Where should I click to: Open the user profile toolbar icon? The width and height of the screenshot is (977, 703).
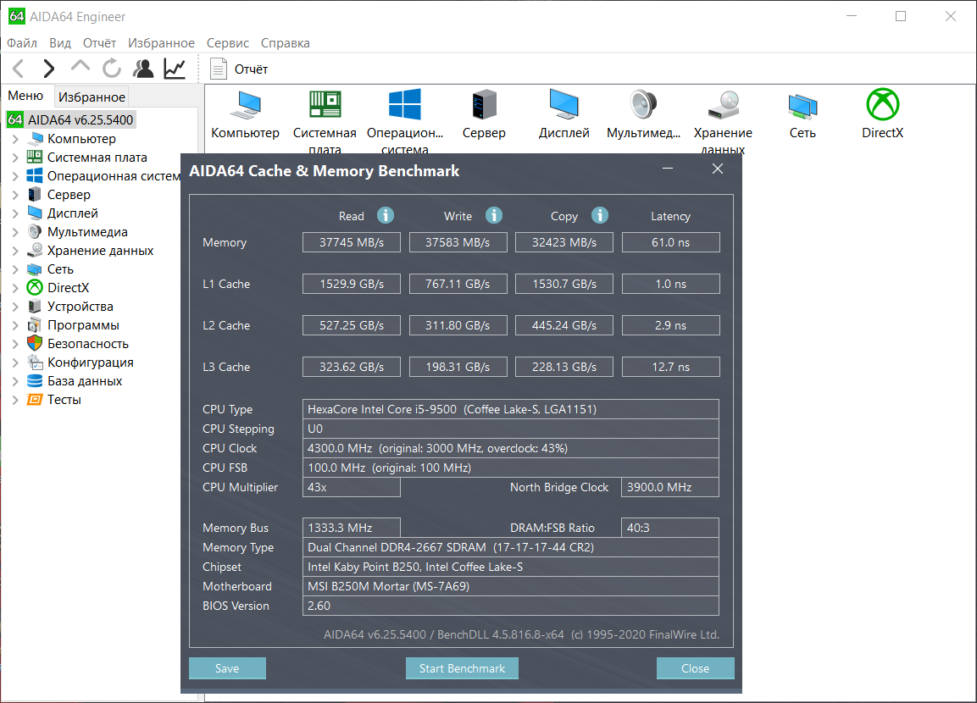(143, 69)
